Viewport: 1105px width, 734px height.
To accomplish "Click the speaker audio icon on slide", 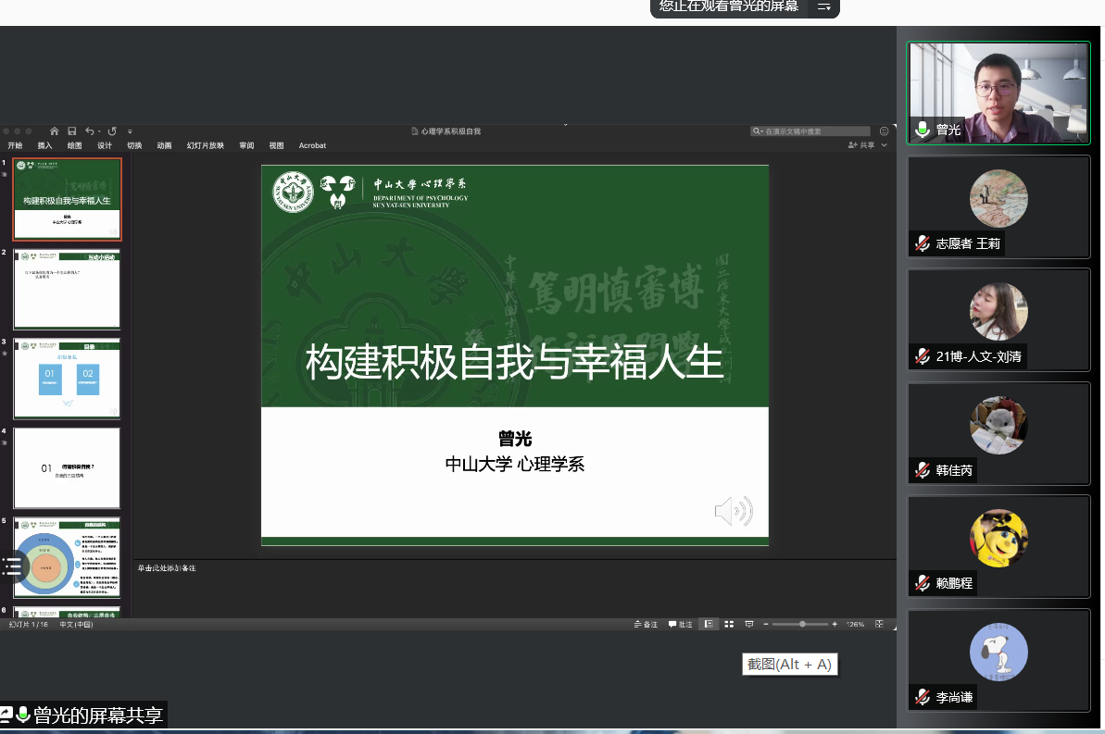I will click(733, 511).
